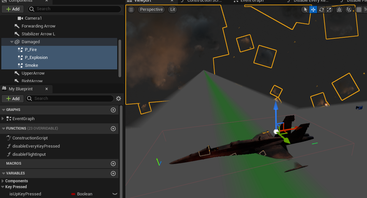The width and height of the screenshot is (367, 198).
Task: Open the Perspective view mode dropdown
Action: point(151,9)
